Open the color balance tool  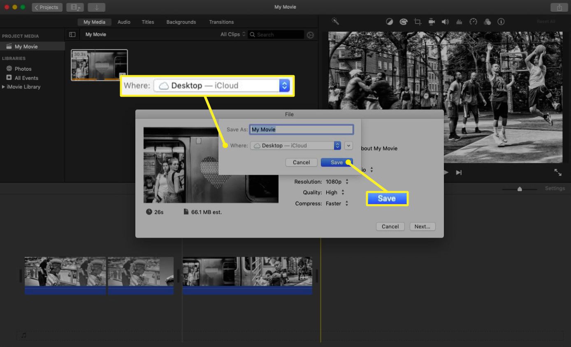(x=389, y=22)
